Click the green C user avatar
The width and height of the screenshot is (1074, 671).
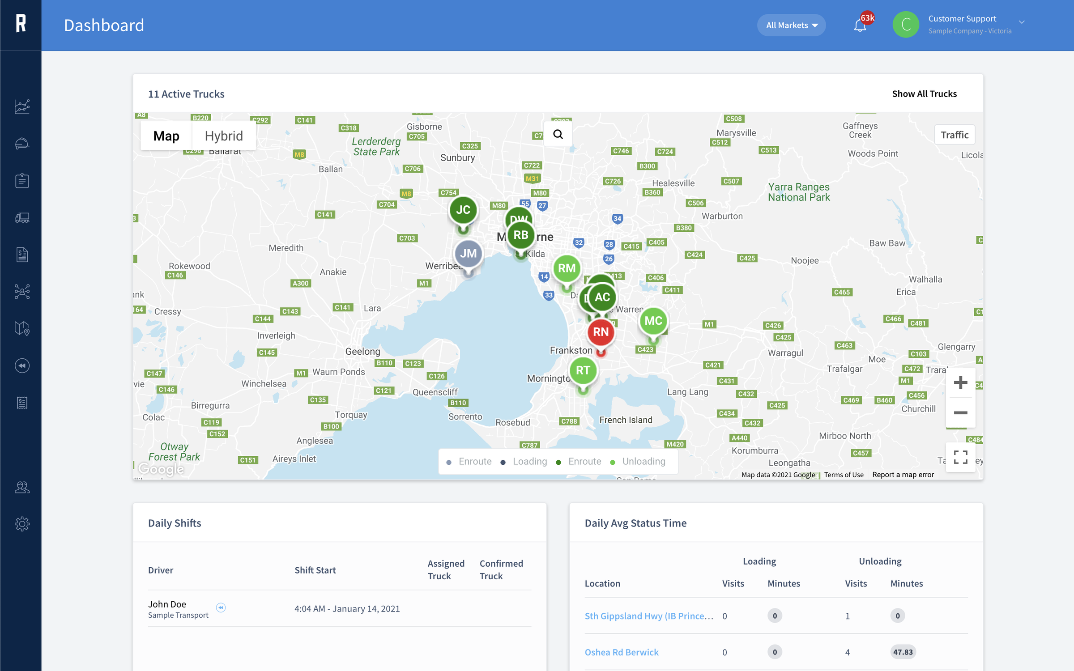906,25
